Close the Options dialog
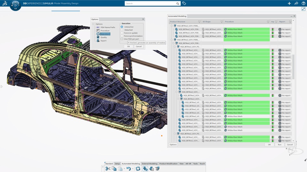This screenshot has height=172, width=307. pos(143,19)
